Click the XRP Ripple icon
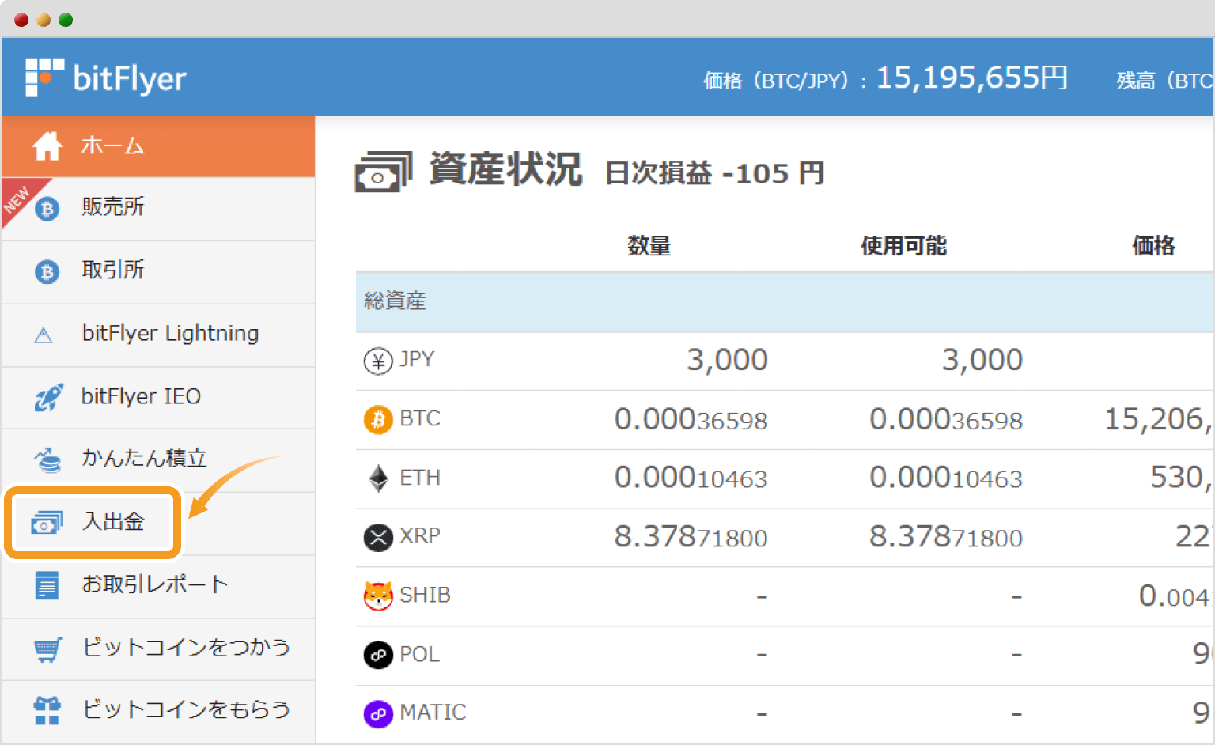This screenshot has width=1215, height=745. (x=377, y=537)
